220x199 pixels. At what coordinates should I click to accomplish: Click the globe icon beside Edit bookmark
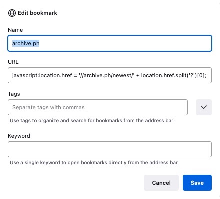[x=12, y=13]
